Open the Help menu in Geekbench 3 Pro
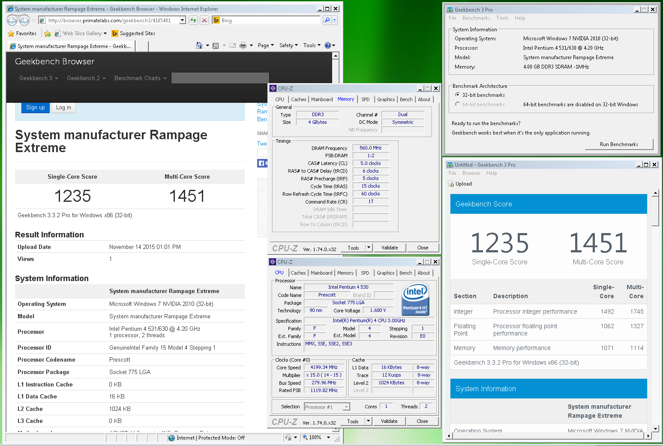Viewport: 663px width, 446px height. pyautogui.click(x=519, y=18)
